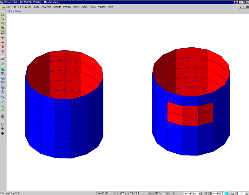Viewport: 249px width, 195px height.
Task: Click the zoom out magnifier icon
Action: pyautogui.click(x=3, y=28)
